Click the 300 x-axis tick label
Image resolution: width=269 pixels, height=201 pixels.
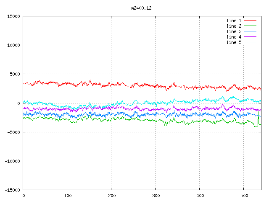click(156, 196)
